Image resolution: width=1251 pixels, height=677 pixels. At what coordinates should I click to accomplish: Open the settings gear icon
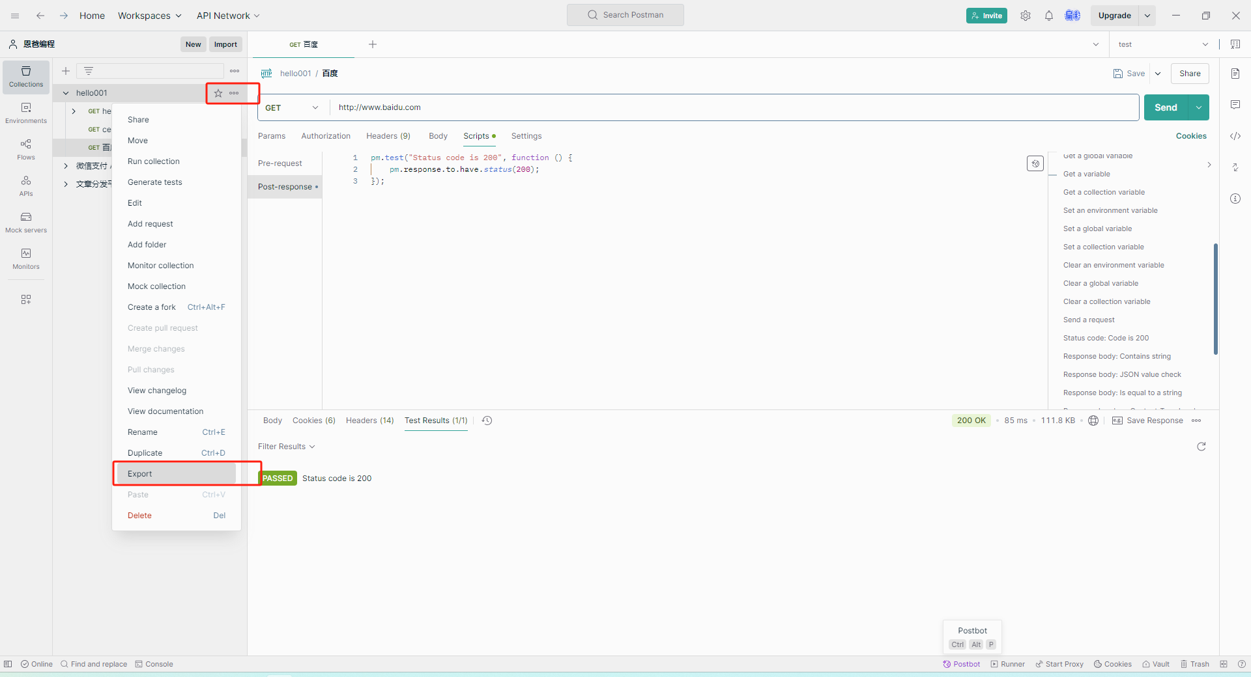tap(1026, 16)
